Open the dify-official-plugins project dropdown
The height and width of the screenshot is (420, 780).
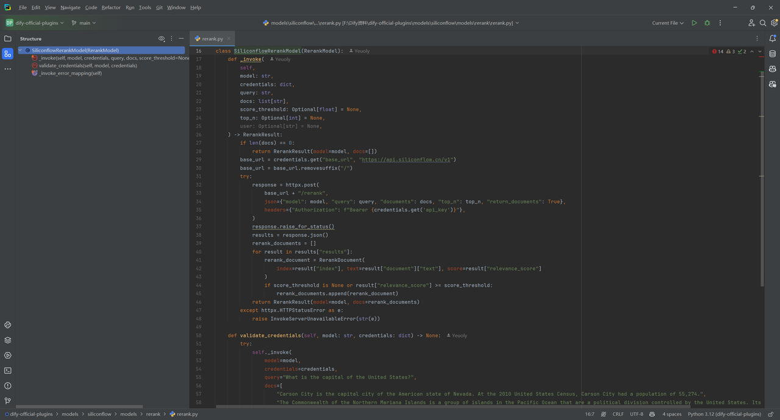click(x=35, y=23)
